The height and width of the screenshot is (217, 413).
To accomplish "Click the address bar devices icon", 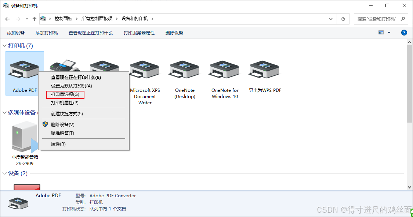I will click(x=43, y=19).
